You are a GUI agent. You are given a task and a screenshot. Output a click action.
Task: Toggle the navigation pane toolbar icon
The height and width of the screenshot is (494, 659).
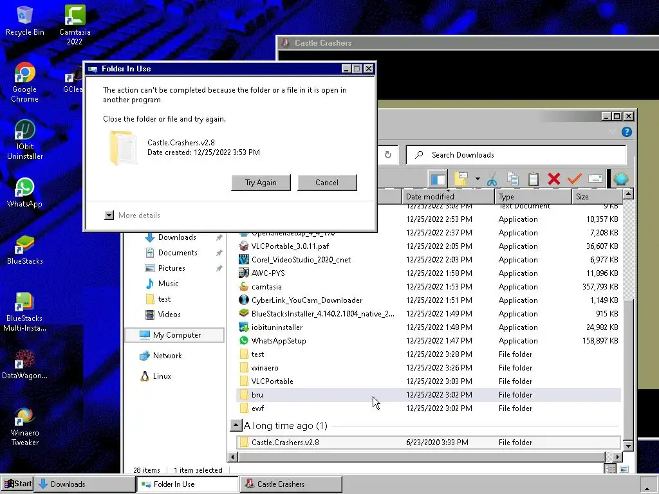438,180
